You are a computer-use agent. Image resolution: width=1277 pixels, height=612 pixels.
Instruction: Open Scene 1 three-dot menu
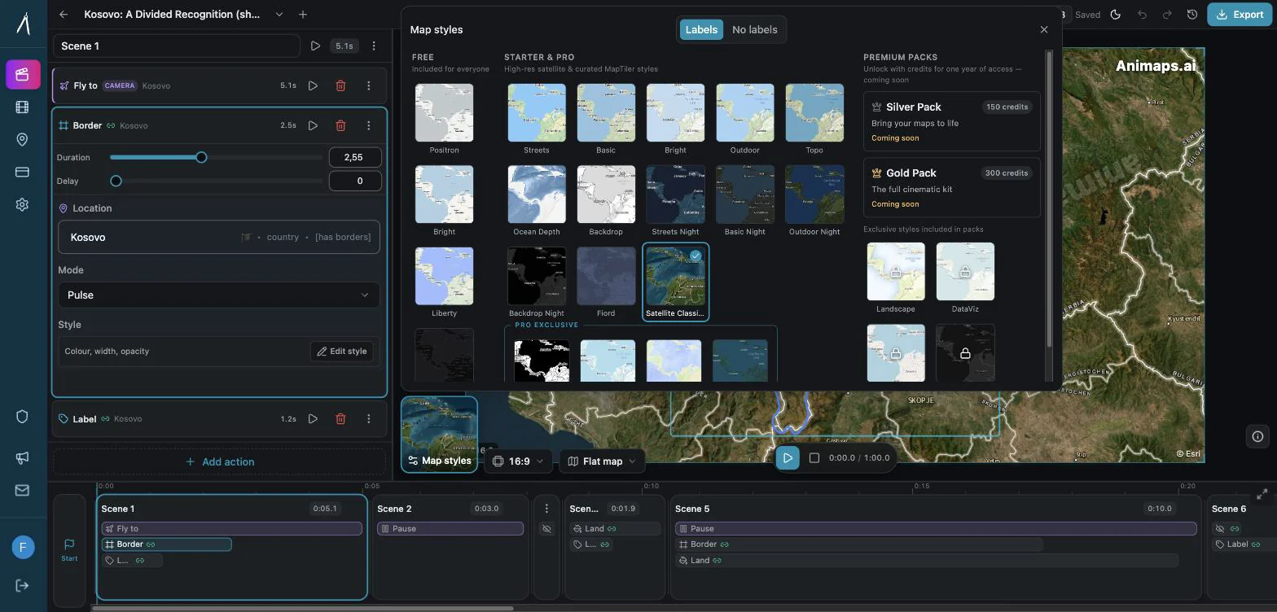tap(374, 46)
